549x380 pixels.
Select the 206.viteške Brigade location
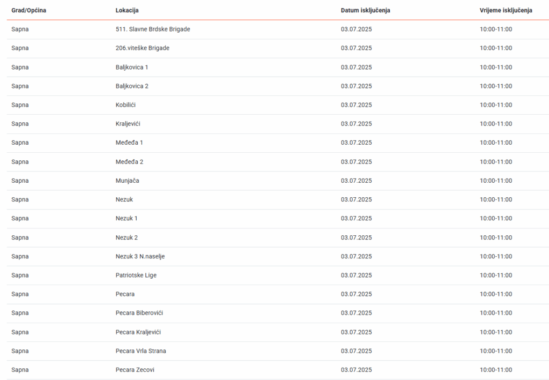coord(143,48)
